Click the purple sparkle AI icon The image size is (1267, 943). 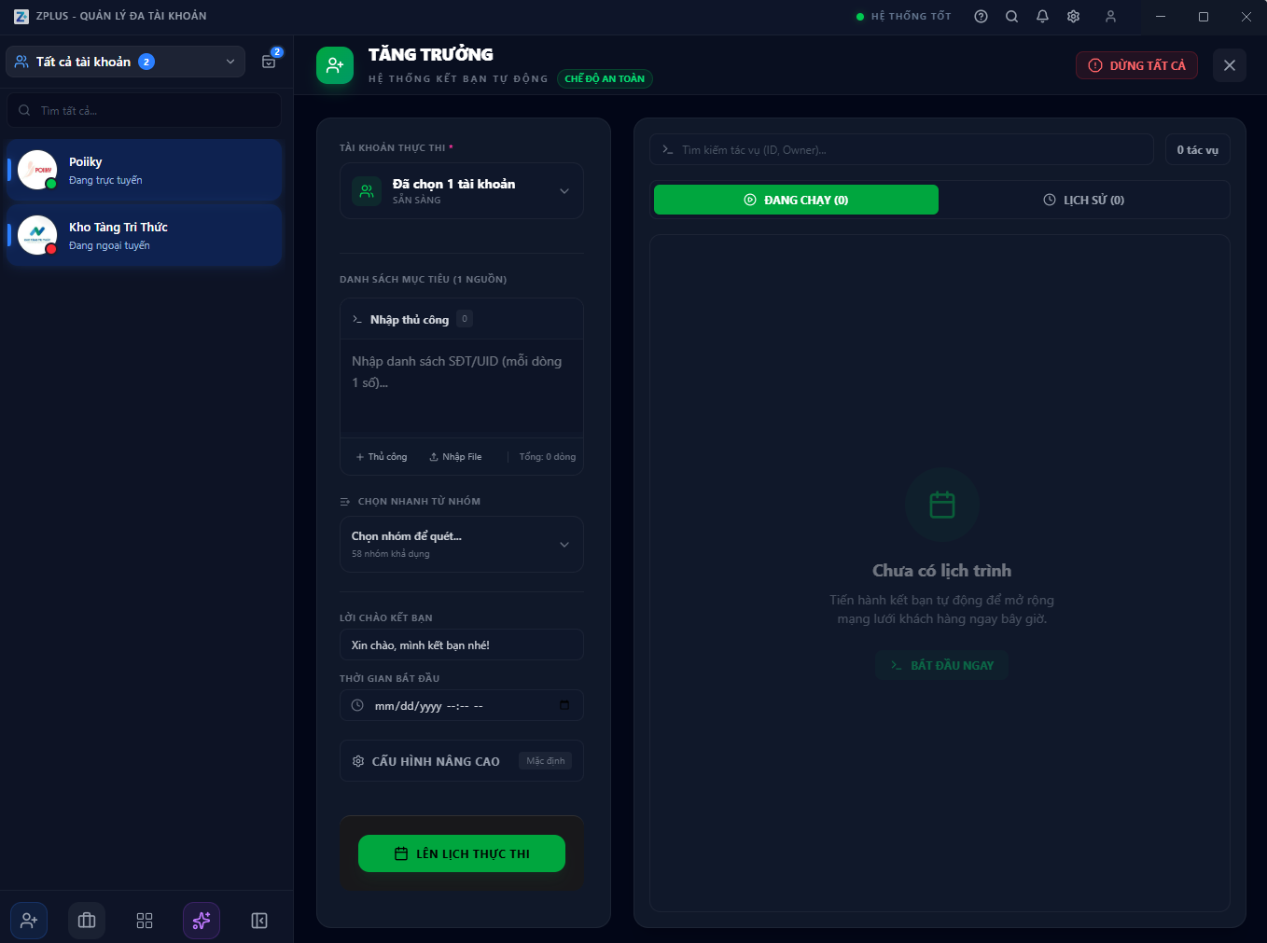[x=202, y=921]
